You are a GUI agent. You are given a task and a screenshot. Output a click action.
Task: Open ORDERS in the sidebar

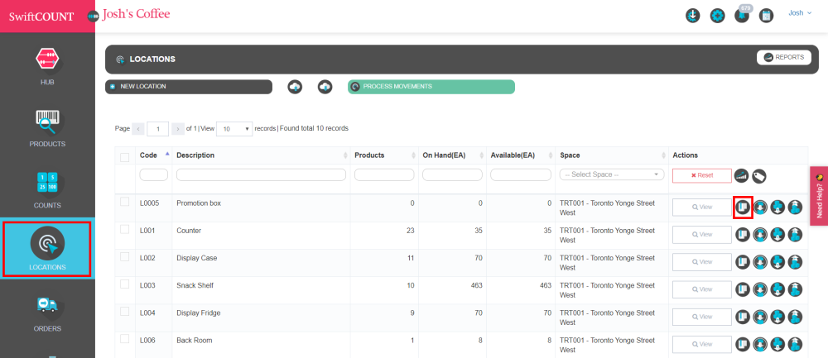[x=47, y=313]
